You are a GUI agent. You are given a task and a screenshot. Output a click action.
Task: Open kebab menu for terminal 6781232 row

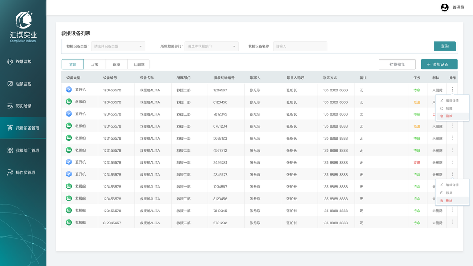point(452,222)
